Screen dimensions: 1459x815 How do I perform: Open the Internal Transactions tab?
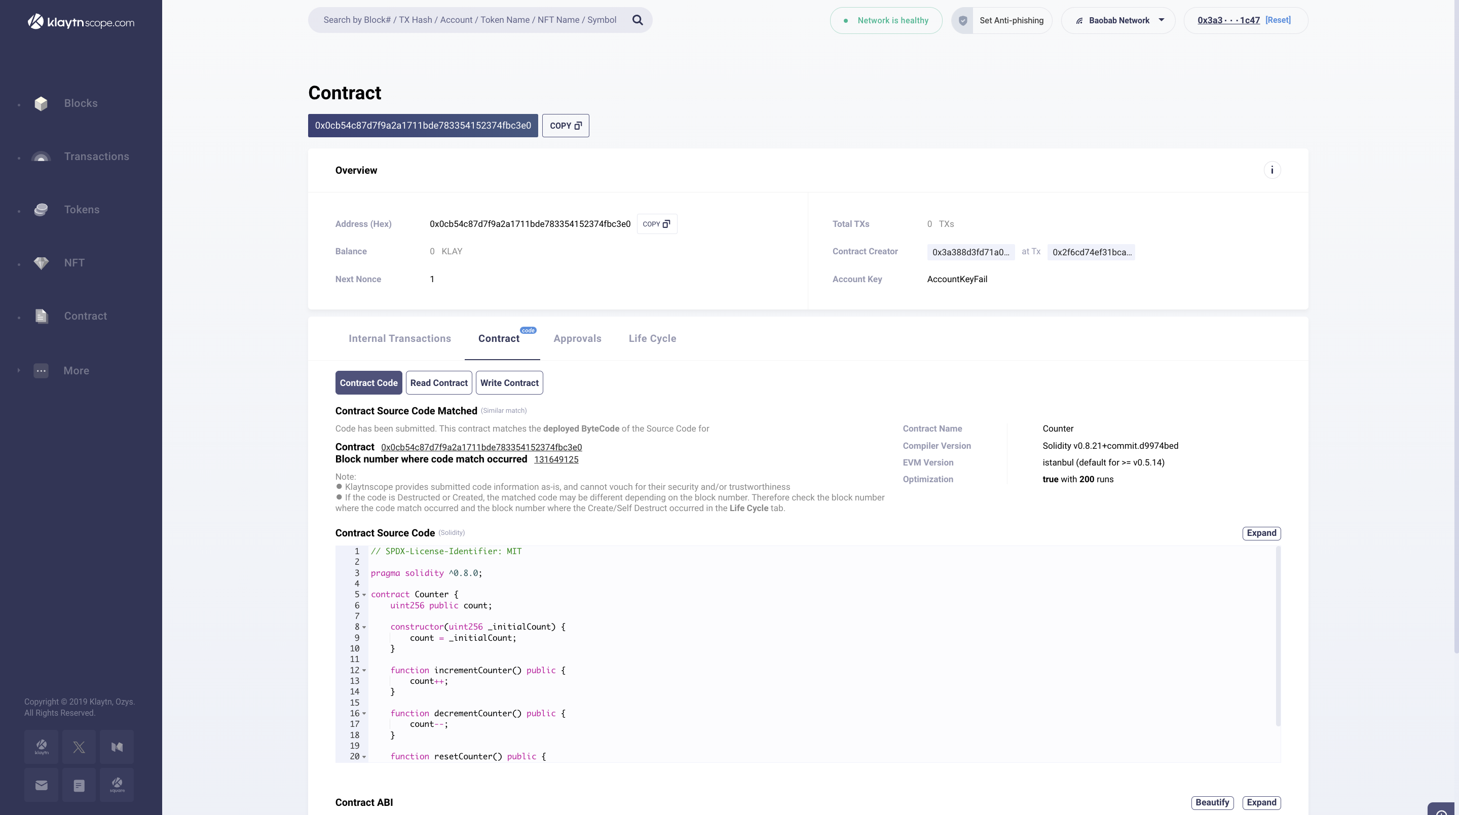pos(399,338)
